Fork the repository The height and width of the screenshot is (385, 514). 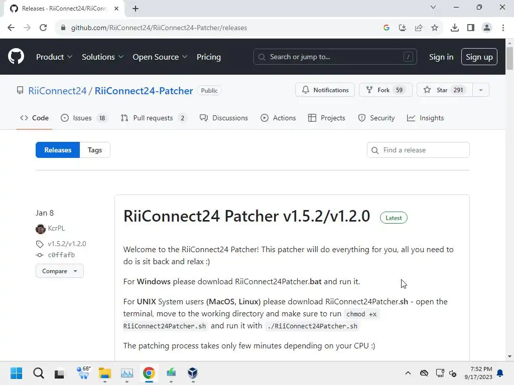tap(385, 90)
